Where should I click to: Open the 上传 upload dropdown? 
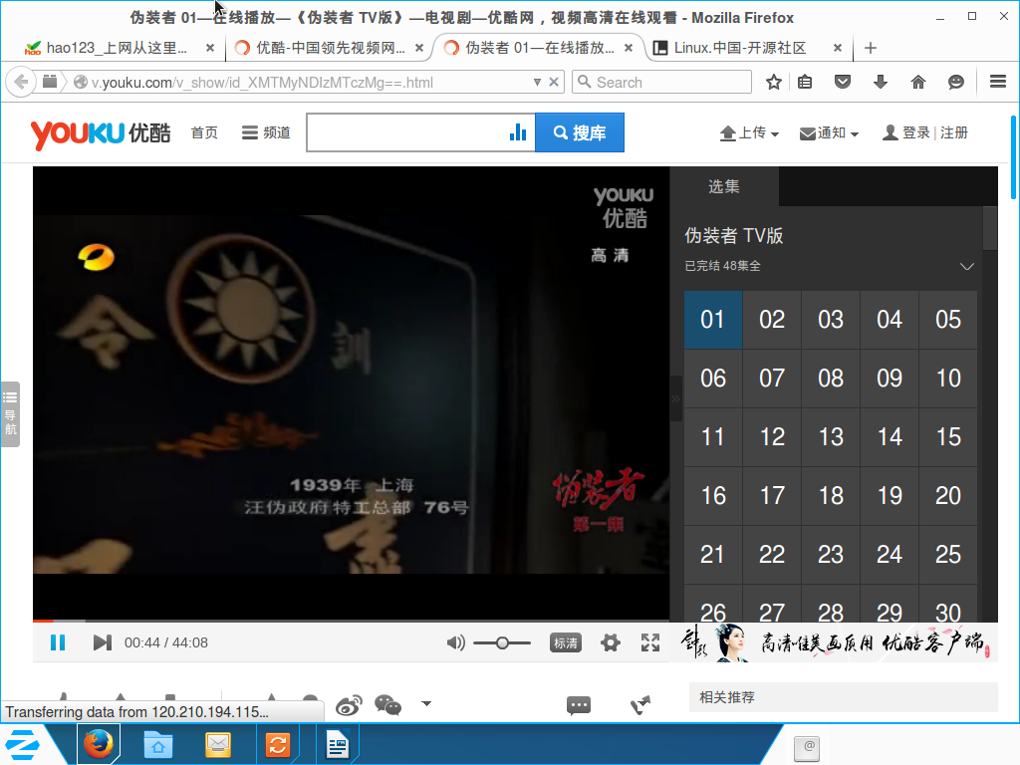pyautogui.click(x=749, y=132)
